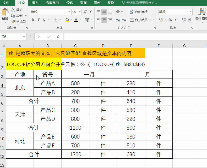This screenshot has height=168, width=207.
Task: Apply percent style icon
Action: coord(170,20)
